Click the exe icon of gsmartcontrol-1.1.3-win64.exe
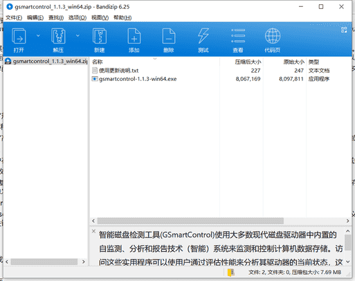 click(95, 79)
